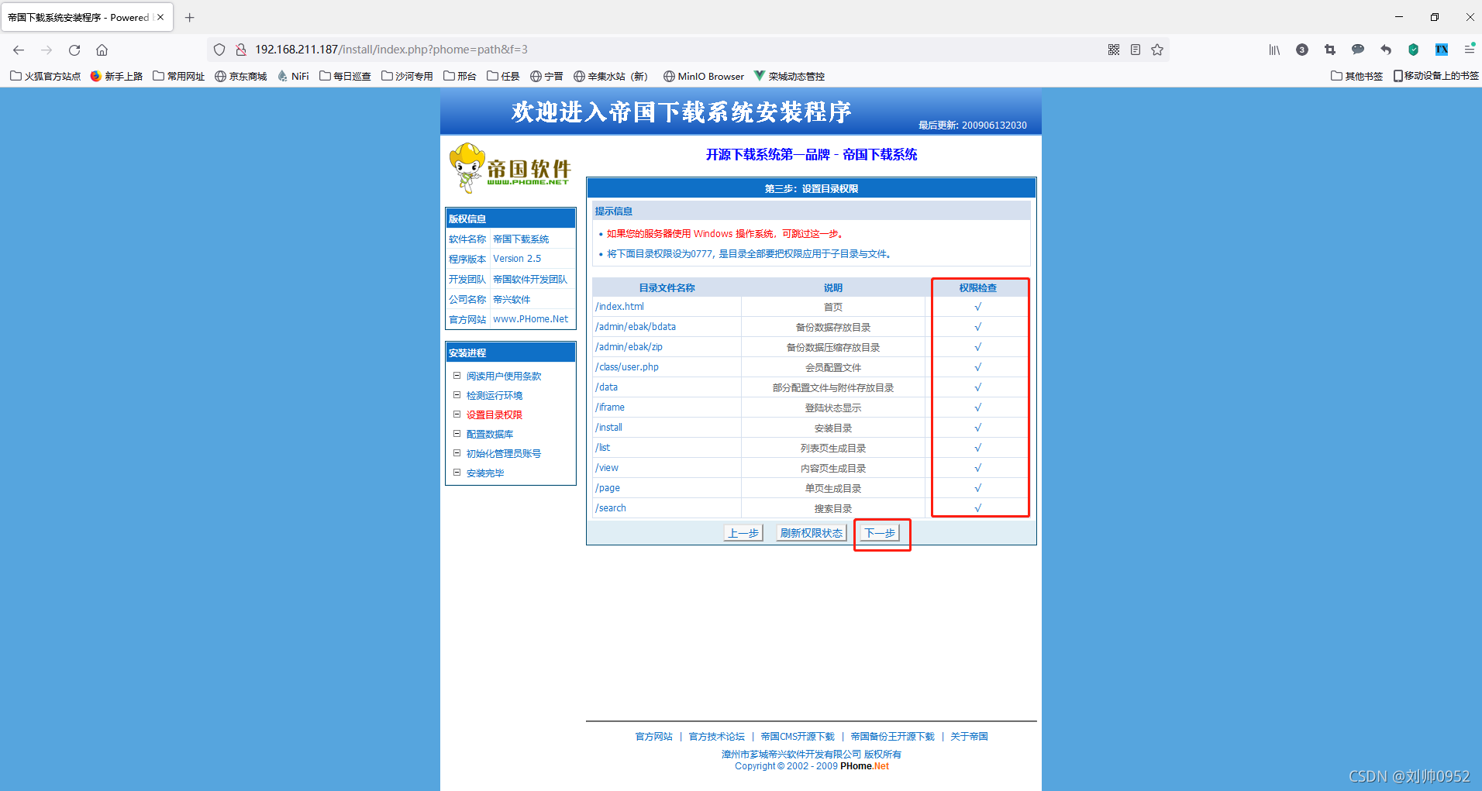Click 配置数据库 install step
This screenshot has width=1482, height=791.
490,434
